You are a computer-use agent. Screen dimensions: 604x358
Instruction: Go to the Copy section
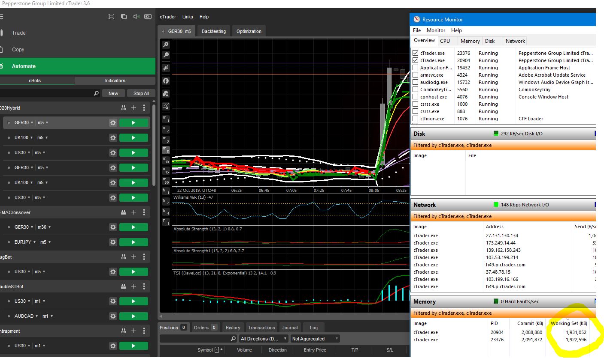[18, 49]
